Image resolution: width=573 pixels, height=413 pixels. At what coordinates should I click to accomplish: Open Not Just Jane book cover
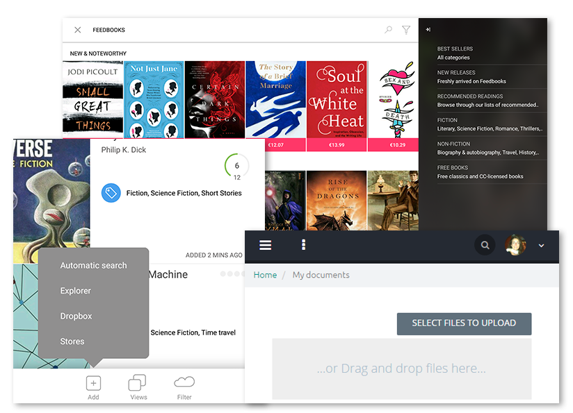[154, 99]
